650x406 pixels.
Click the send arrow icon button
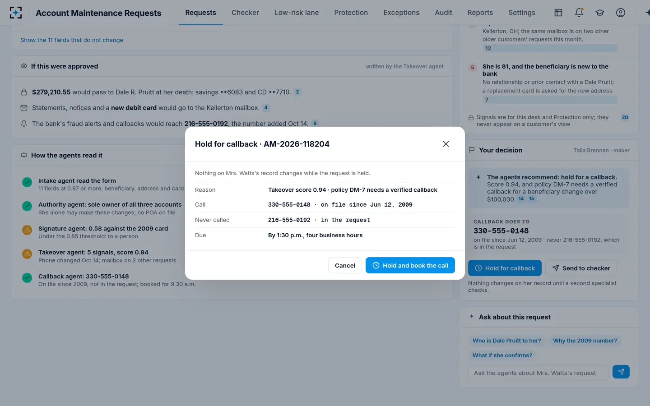coord(621,372)
